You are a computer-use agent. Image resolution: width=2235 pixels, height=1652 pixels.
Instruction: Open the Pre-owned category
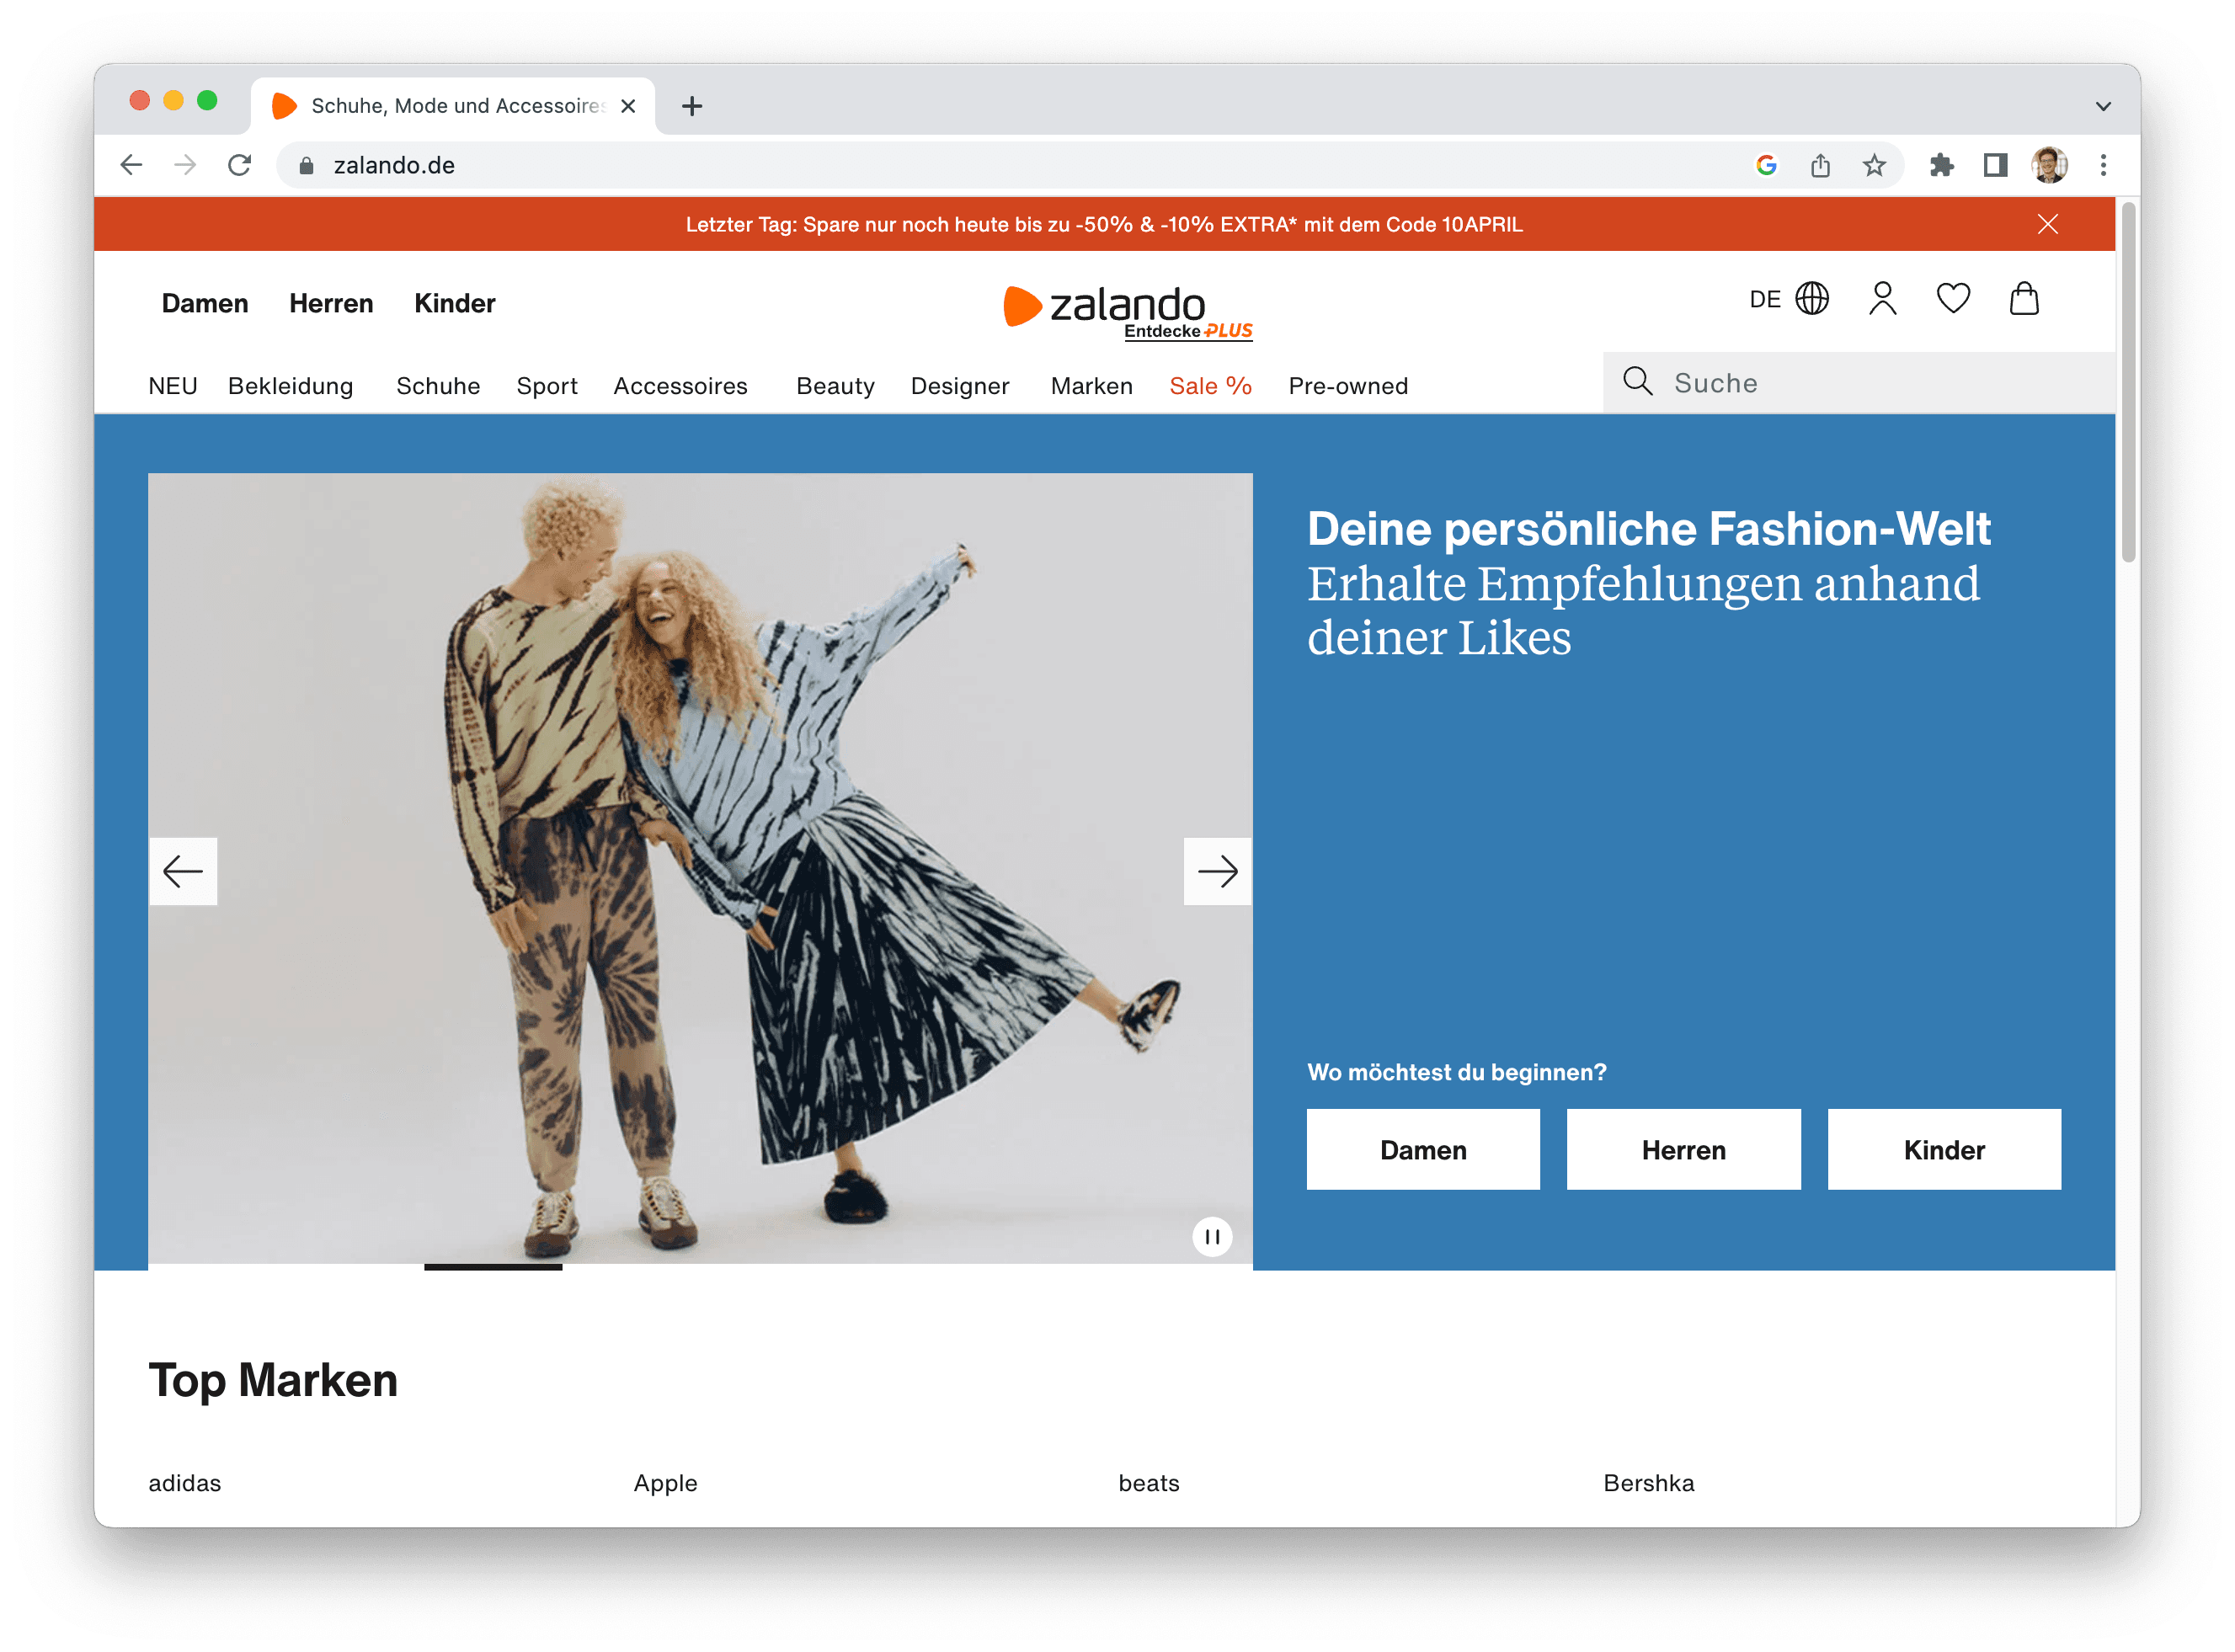pos(1347,386)
